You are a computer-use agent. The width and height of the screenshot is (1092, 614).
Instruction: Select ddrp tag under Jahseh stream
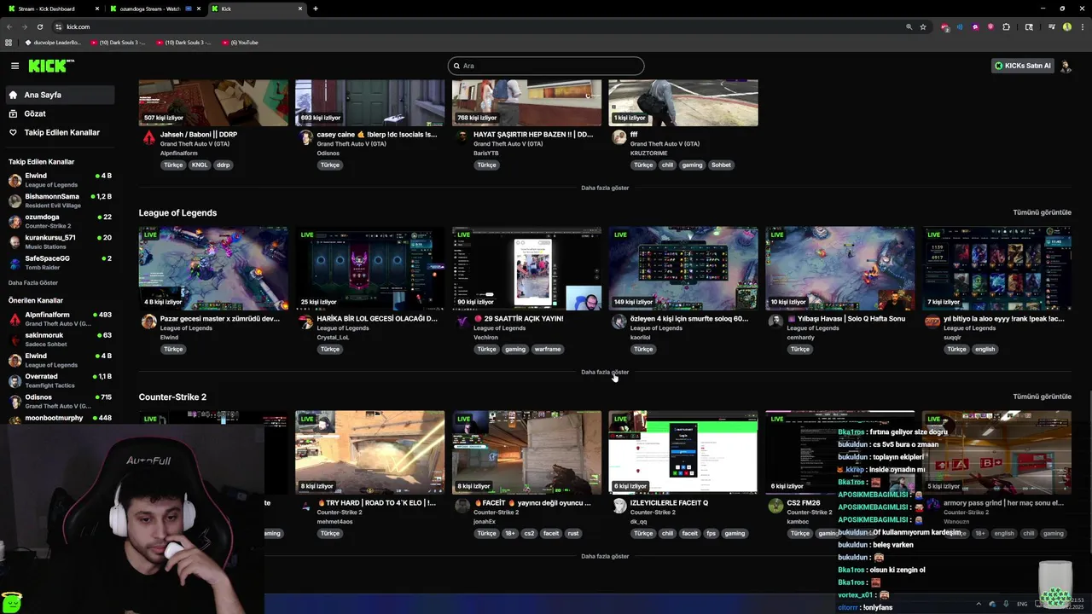(x=224, y=165)
